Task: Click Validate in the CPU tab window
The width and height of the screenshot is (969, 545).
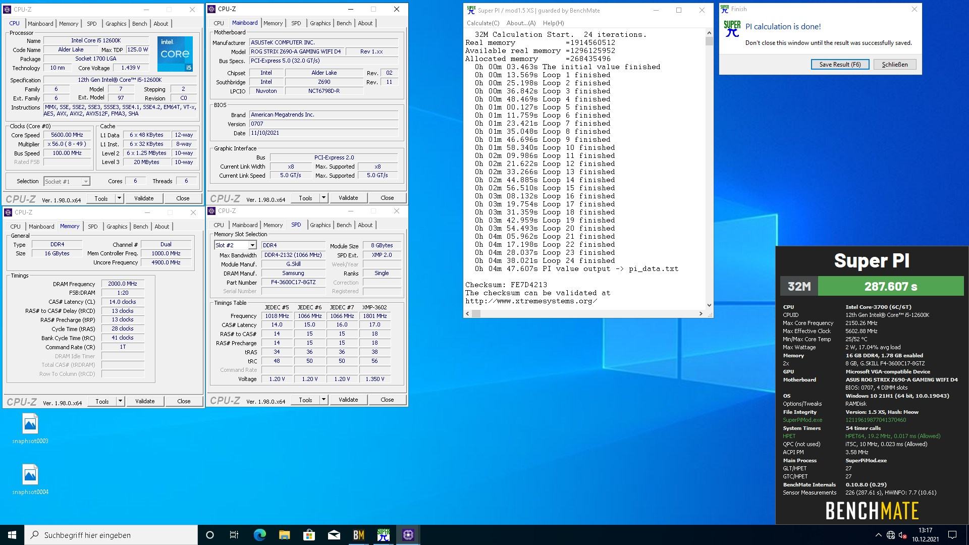Action: tap(144, 198)
